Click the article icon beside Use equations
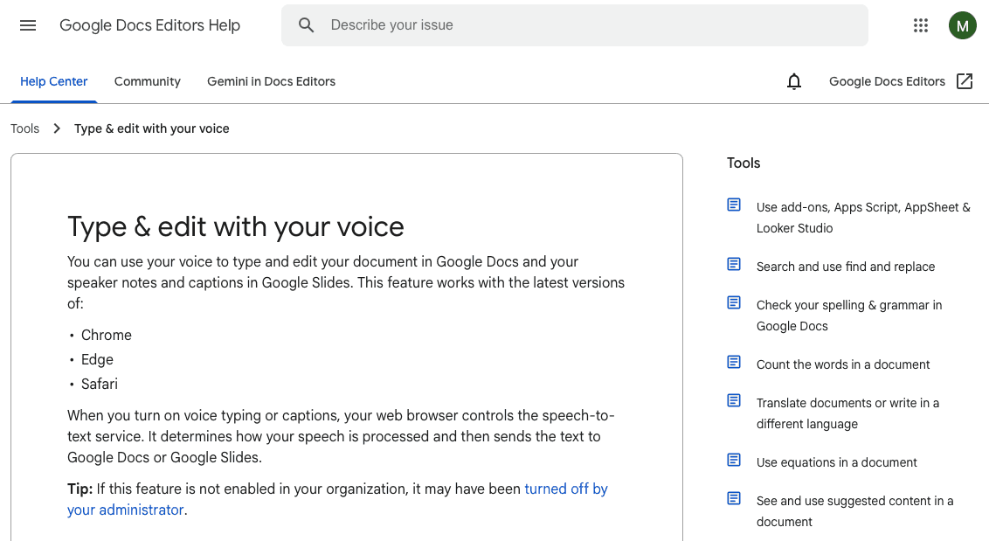This screenshot has height=541, width=989. click(x=733, y=460)
